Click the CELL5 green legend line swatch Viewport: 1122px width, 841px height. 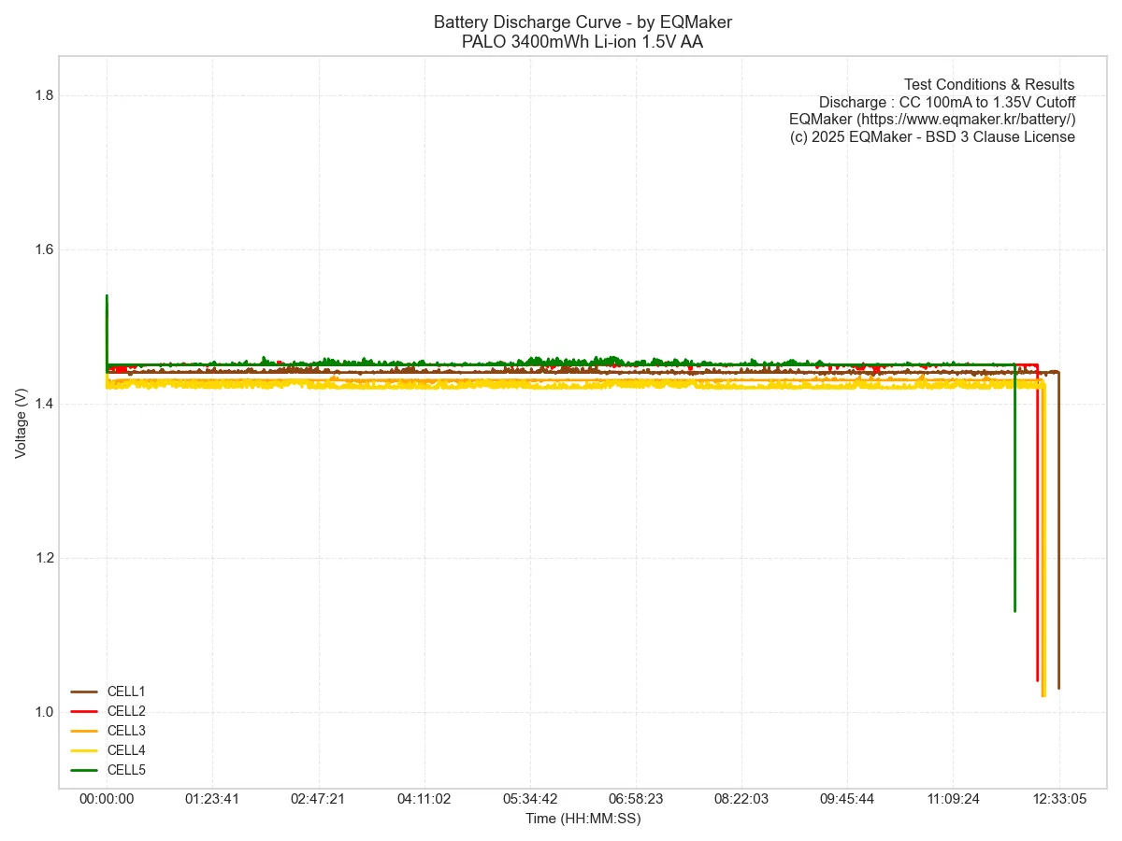click(x=84, y=770)
